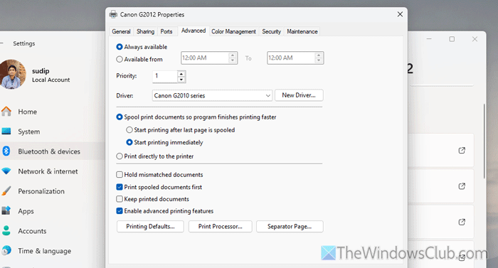The height and width of the screenshot is (268, 498).
Task: Click the Apps icon in Settings sidebar
Action: (6, 211)
